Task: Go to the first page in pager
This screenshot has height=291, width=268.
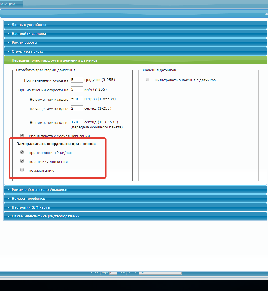Action: coord(91,272)
